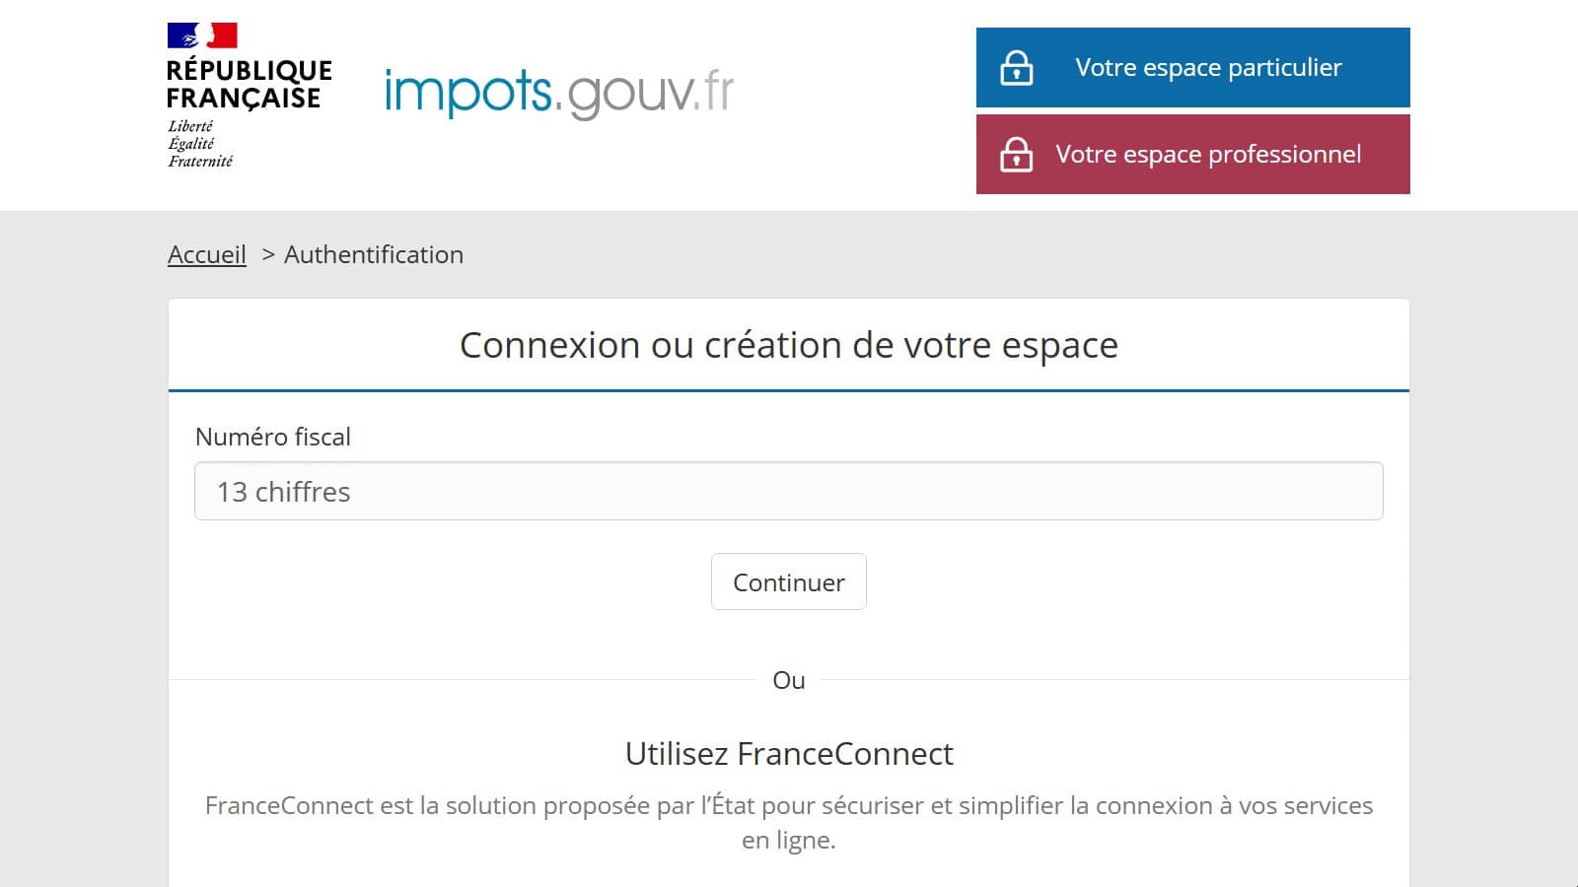Click the Ou separator text
Image resolution: width=1578 pixels, height=887 pixels.
pos(789,680)
